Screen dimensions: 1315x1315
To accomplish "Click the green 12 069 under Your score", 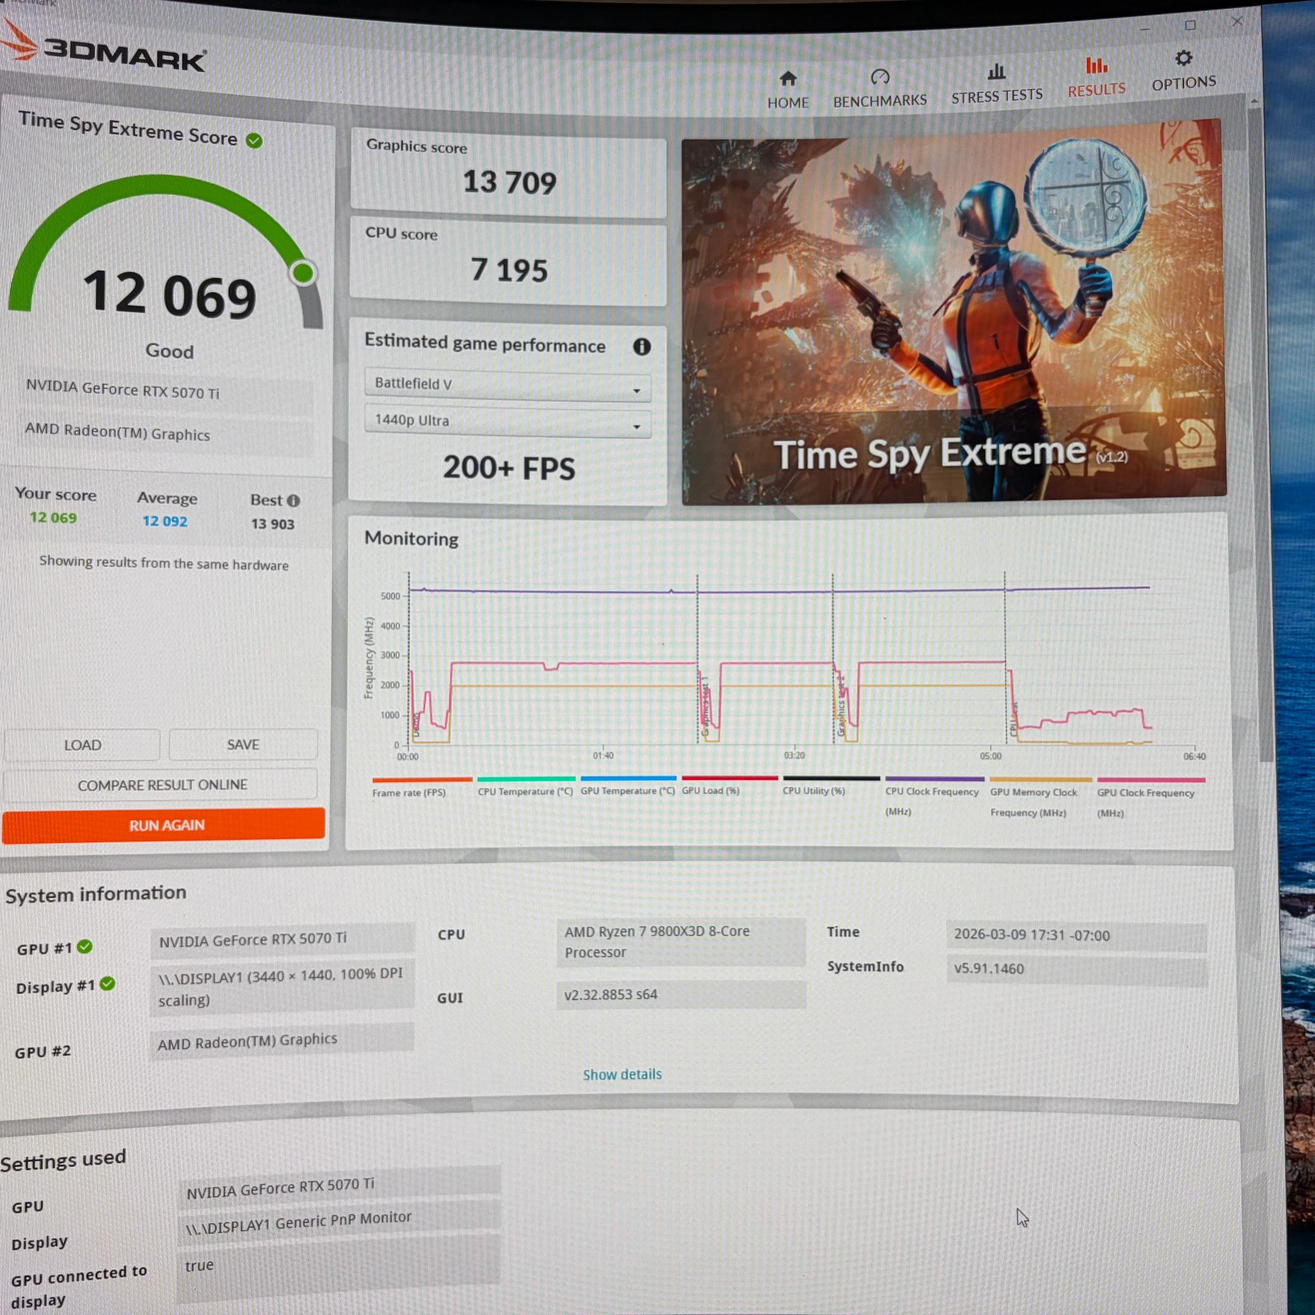I will click(x=53, y=518).
